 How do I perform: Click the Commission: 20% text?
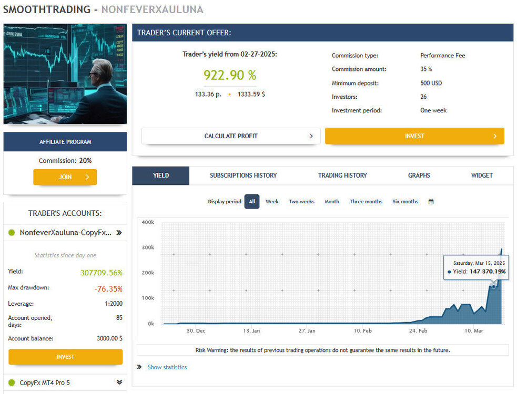(x=65, y=161)
